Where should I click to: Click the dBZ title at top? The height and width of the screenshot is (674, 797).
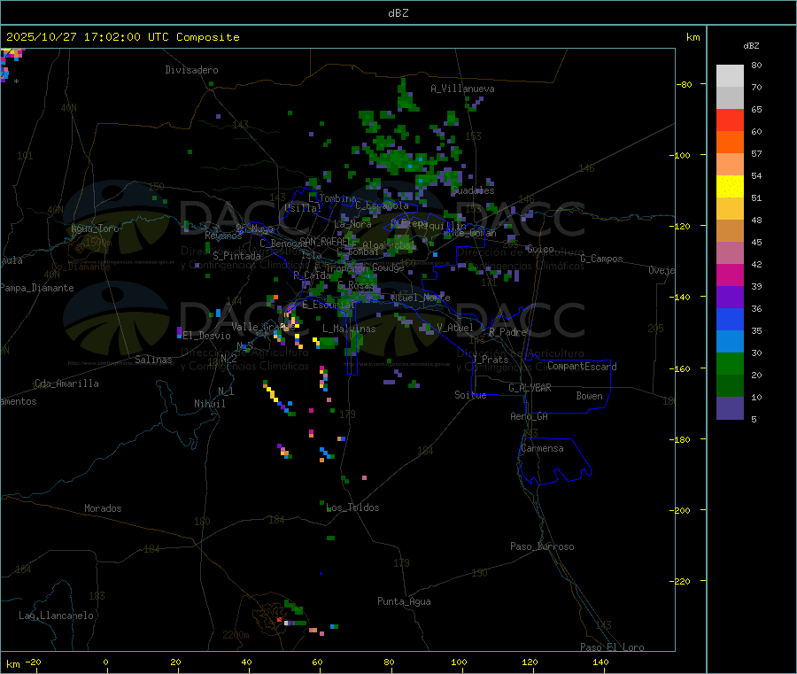point(398,13)
